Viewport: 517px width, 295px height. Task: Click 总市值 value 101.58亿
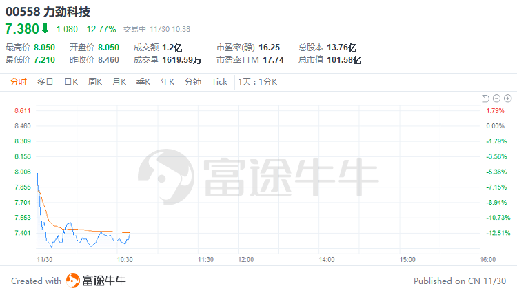pyautogui.click(x=344, y=60)
